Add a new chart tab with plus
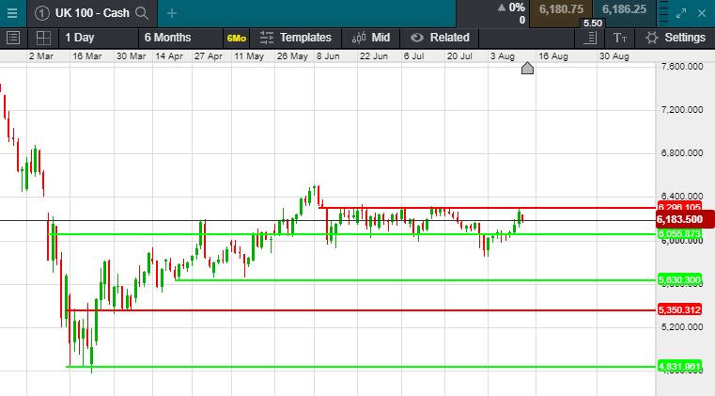The image size is (715, 396). pos(171,14)
